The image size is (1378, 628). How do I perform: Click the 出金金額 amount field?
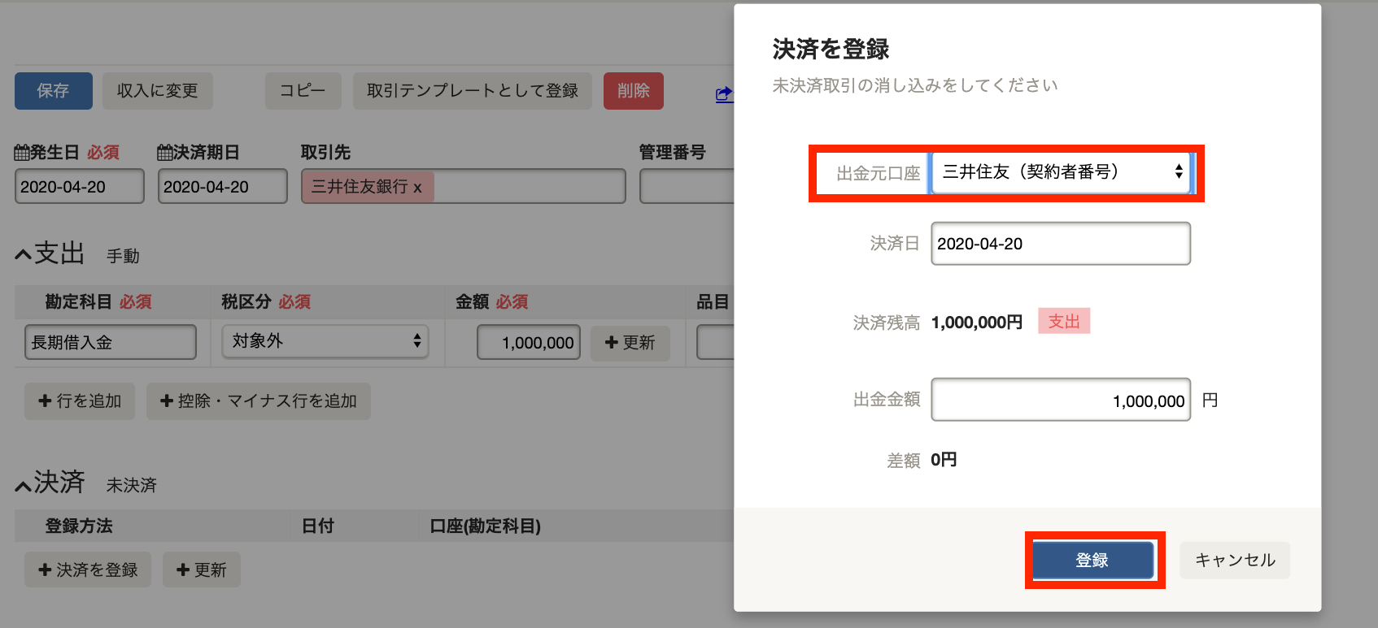1061,400
